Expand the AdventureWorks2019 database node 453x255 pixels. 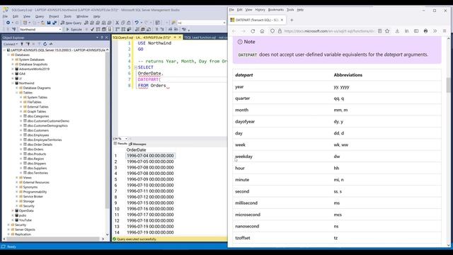[x=13, y=69]
